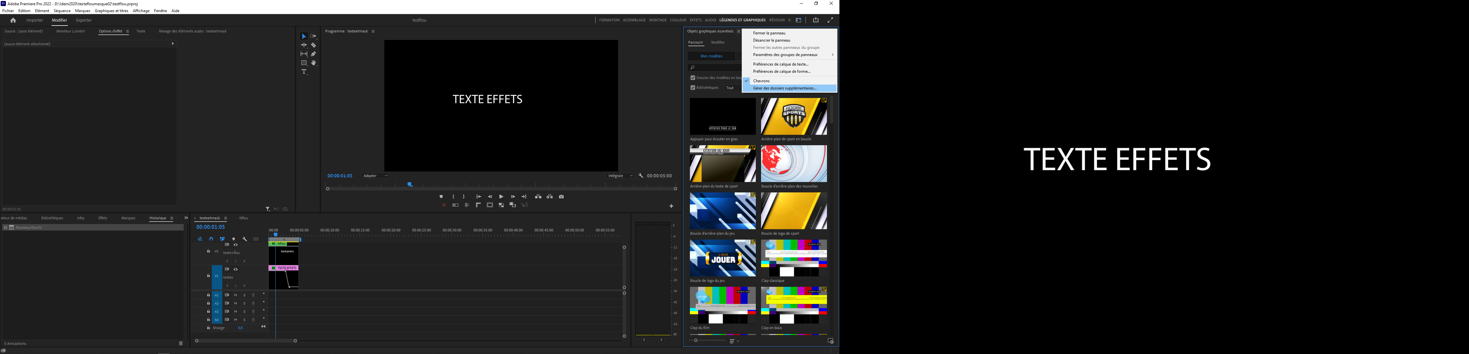Toggle V2 track output eye icon
Viewport: 1469px width, 354px height.
[235, 245]
